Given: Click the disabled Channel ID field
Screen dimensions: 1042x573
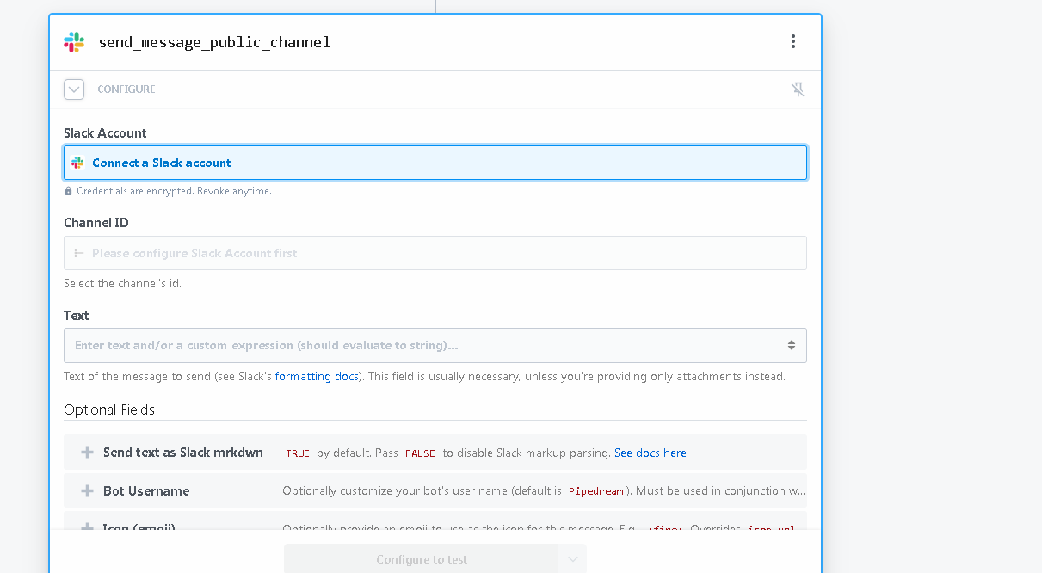Looking at the screenshot, I should (x=435, y=253).
